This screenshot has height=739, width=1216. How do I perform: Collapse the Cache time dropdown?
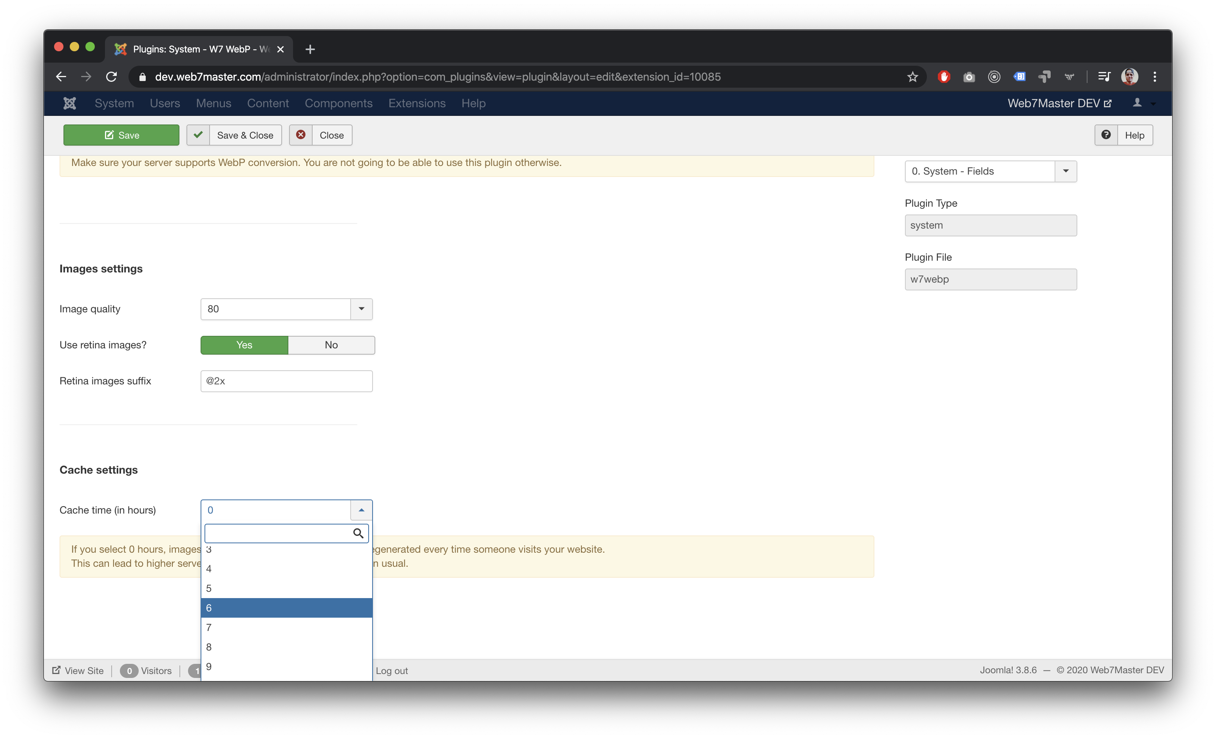coord(361,510)
